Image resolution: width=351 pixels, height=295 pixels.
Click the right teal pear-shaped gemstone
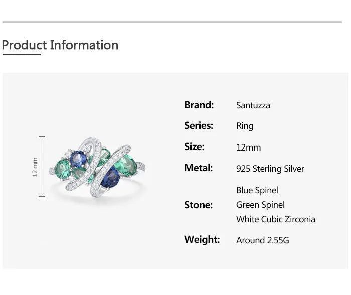coord(126,163)
